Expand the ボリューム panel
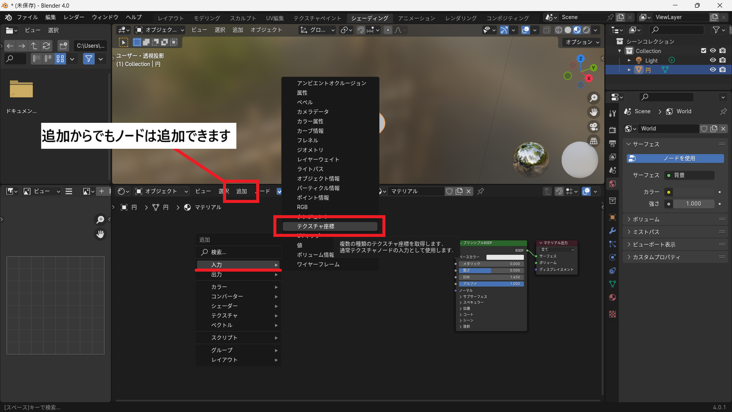732x412 pixels. pyautogui.click(x=646, y=219)
